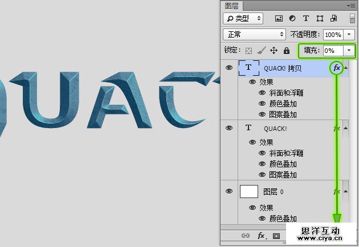This screenshot has height=247, width=359.
Task: Open the 正常 blend mode dropdown
Action: pyautogui.click(x=254, y=35)
